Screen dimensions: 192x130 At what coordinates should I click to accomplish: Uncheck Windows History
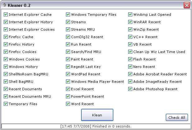pyautogui.click(x=6, y=67)
